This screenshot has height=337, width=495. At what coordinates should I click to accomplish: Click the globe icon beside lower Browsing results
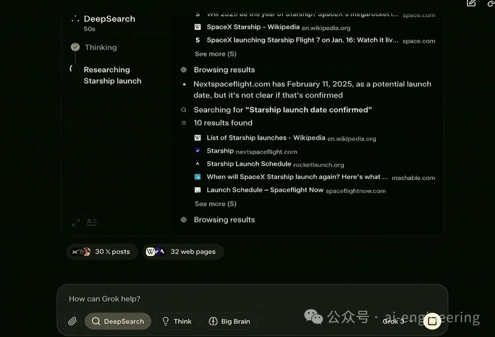pos(184,219)
